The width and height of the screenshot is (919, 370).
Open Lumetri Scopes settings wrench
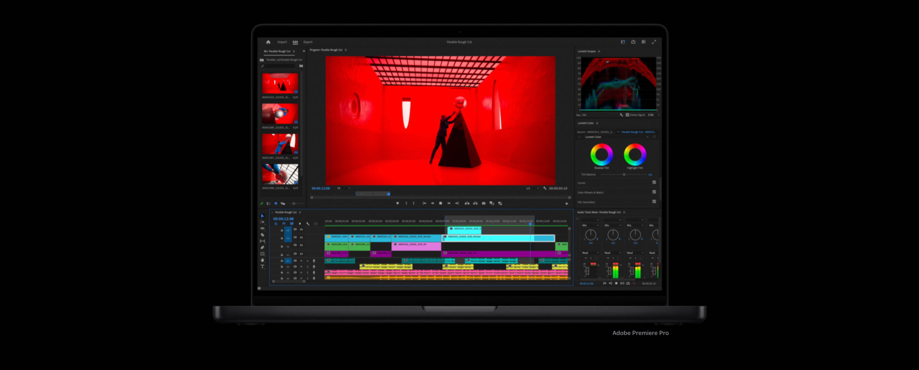pyautogui.click(x=621, y=115)
